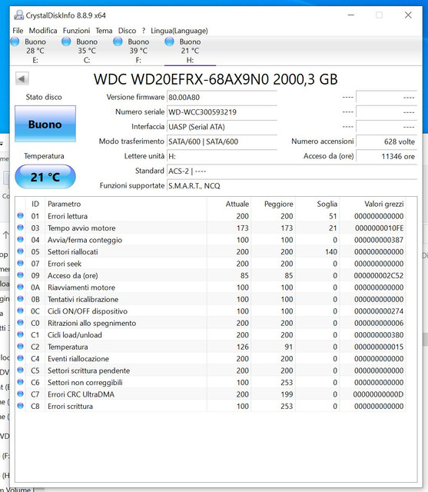Click the 21 °C temperature button
The height and width of the screenshot is (492, 428).
pyautogui.click(x=45, y=177)
